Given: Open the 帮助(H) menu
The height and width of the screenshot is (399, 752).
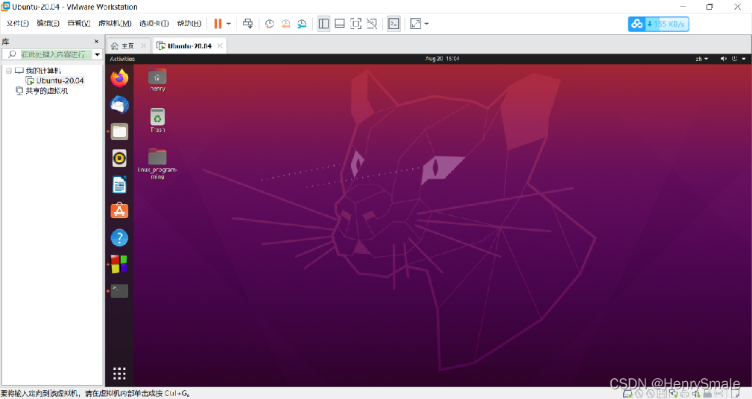Looking at the screenshot, I should (189, 24).
